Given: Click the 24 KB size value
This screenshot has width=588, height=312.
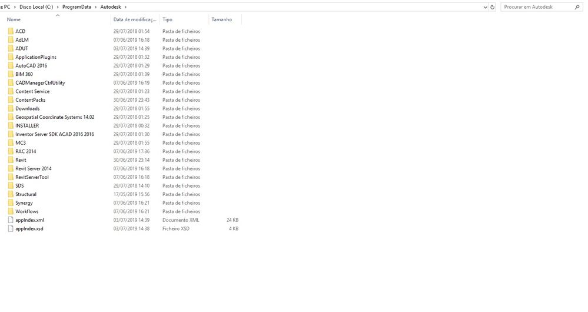Looking at the screenshot, I should 232,220.
